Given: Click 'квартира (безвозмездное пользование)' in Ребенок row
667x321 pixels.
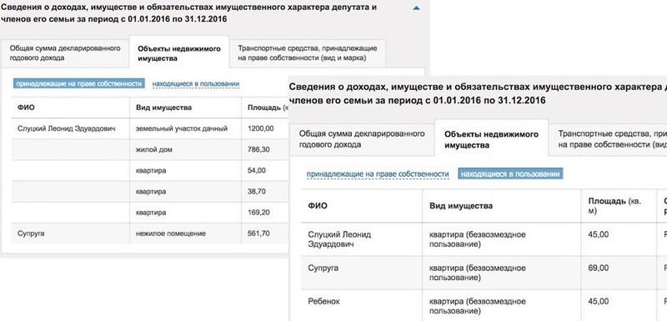Looking at the screenshot, I should click(478, 306).
